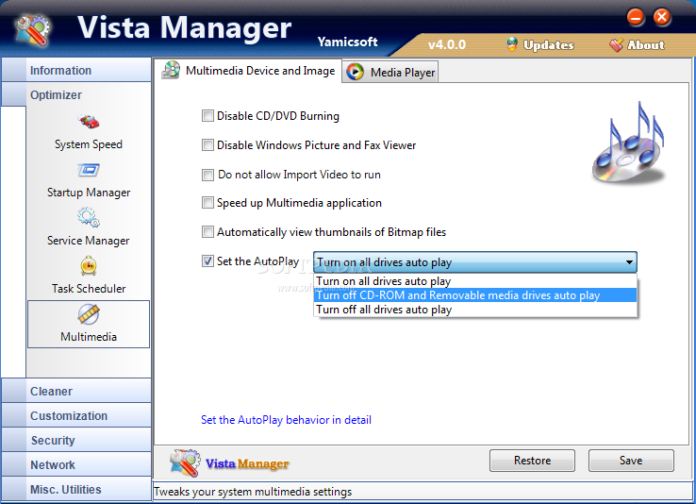Click the Updates shield icon
Screen dimensions: 696x504
point(512,44)
